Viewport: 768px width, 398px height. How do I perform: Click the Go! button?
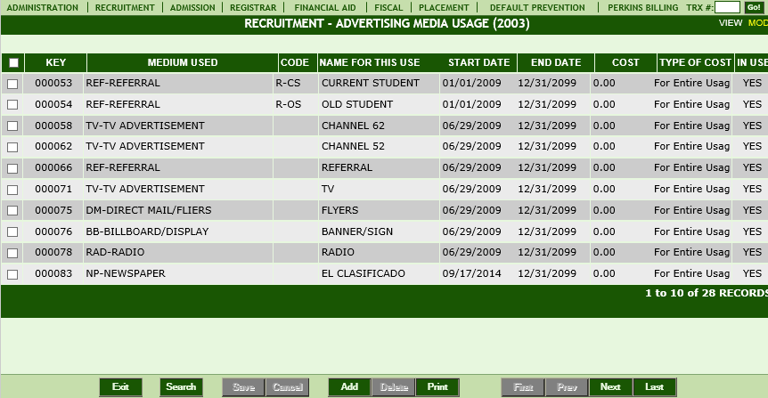754,7
